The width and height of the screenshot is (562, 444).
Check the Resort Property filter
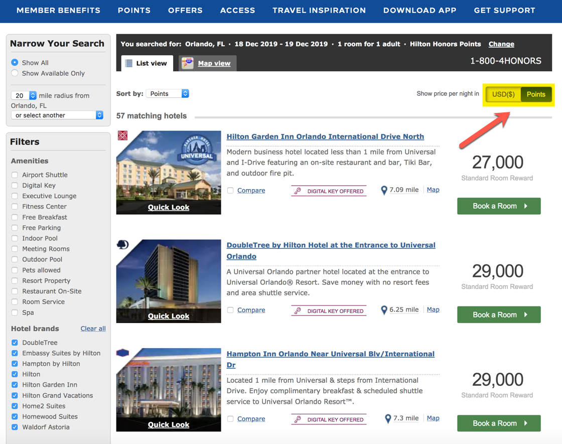pyautogui.click(x=15, y=280)
